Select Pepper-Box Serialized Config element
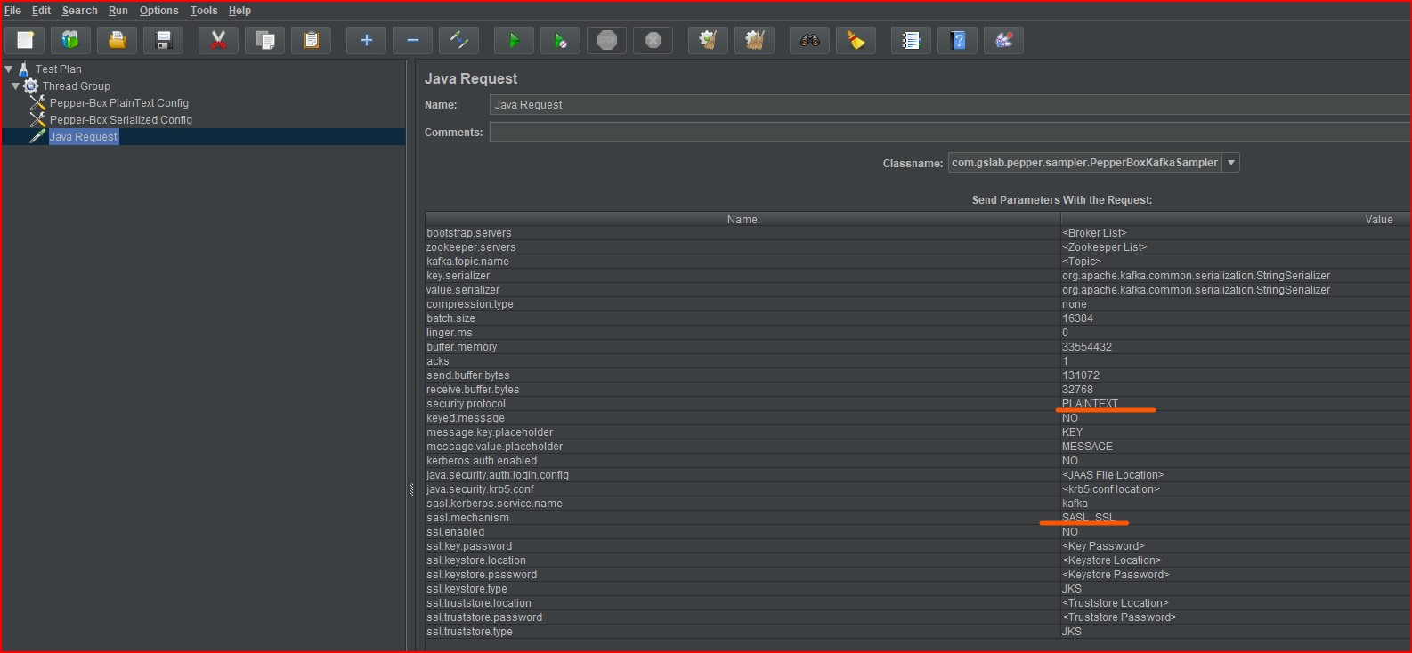 120,120
